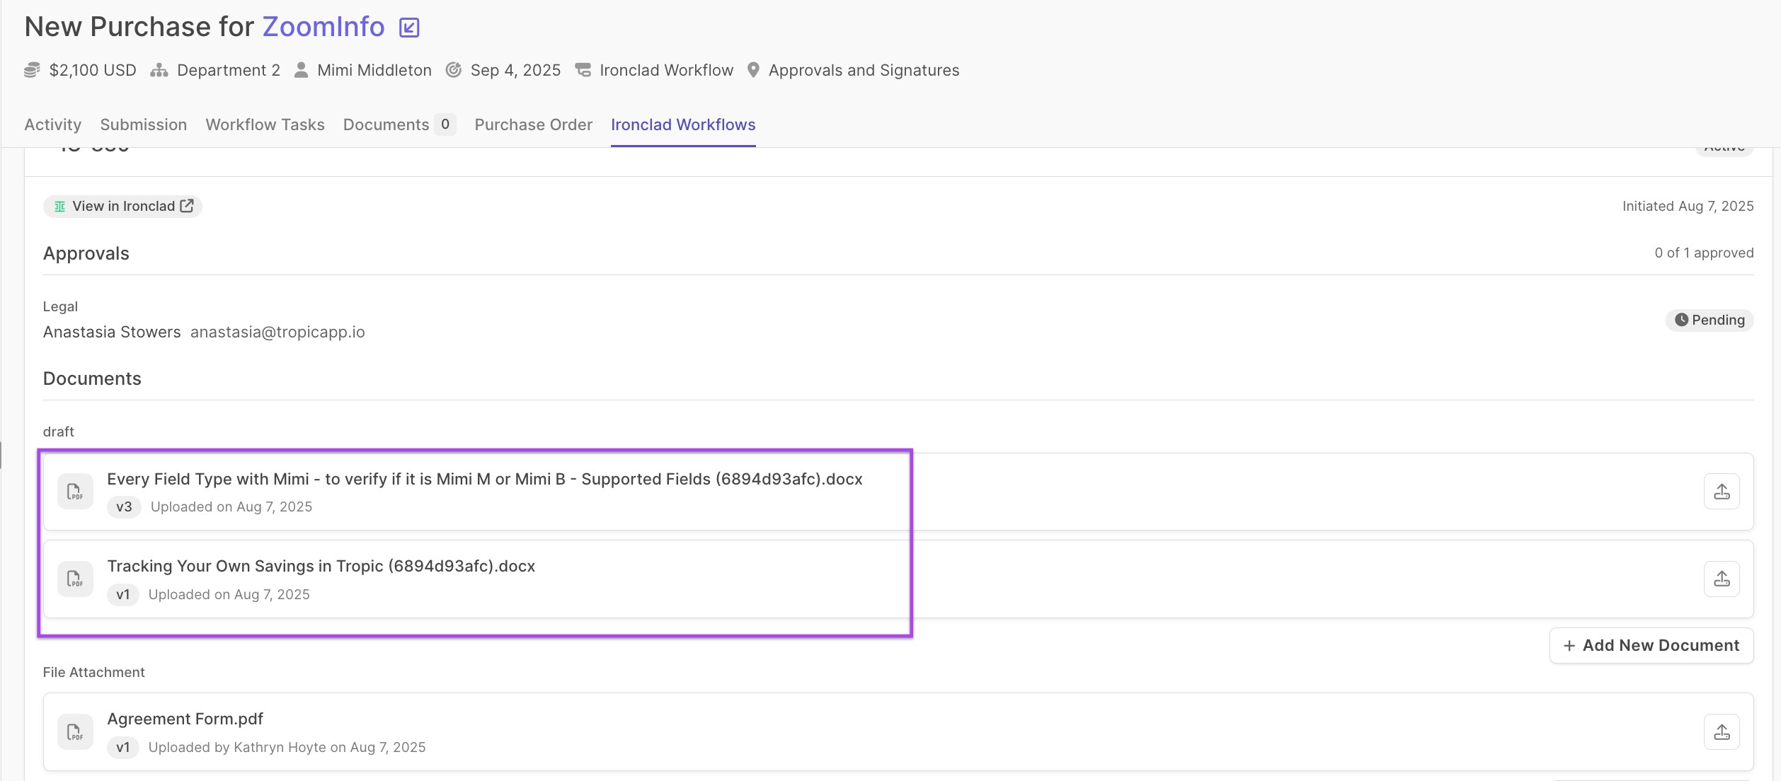Click upload icon for Every Field Type document
The image size is (1781, 781).
1722,492
